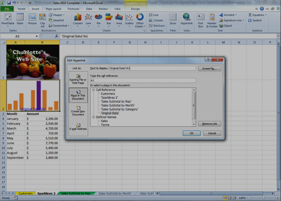Collapse the Defined Names tree node
This screenshot has height=201, width=281.
click(93, 117)
